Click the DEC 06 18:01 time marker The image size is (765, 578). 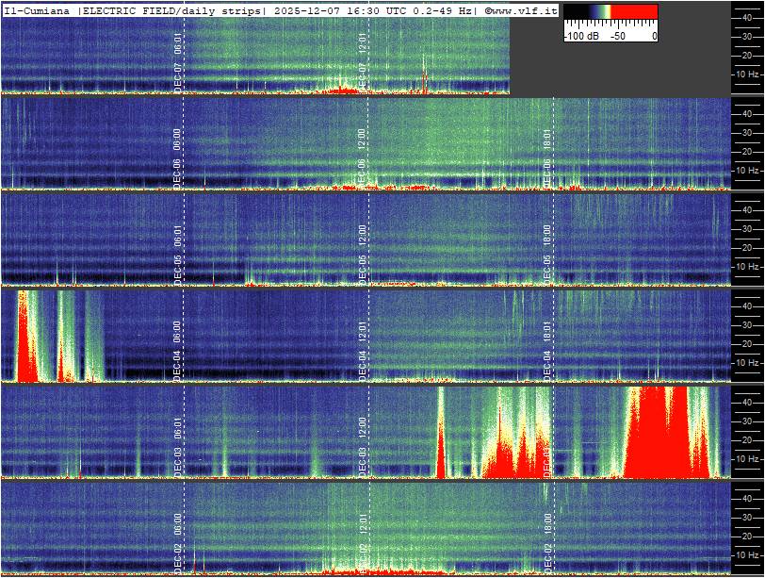point(547,157)
